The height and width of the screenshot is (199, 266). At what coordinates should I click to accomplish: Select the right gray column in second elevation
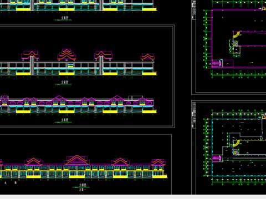click(101, 66)
